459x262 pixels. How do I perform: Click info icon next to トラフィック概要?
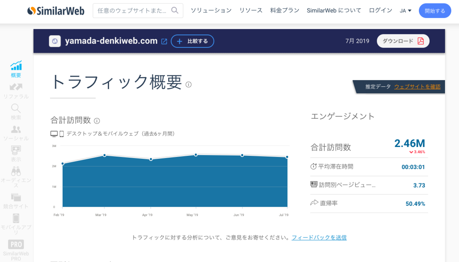189,84
